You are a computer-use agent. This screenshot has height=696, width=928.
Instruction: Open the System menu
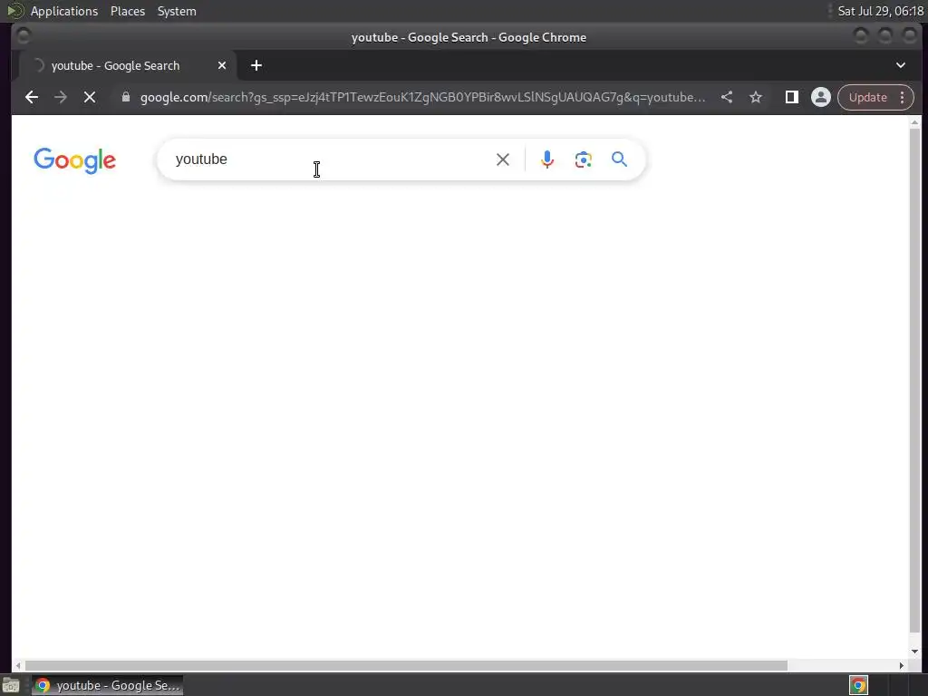177,11
